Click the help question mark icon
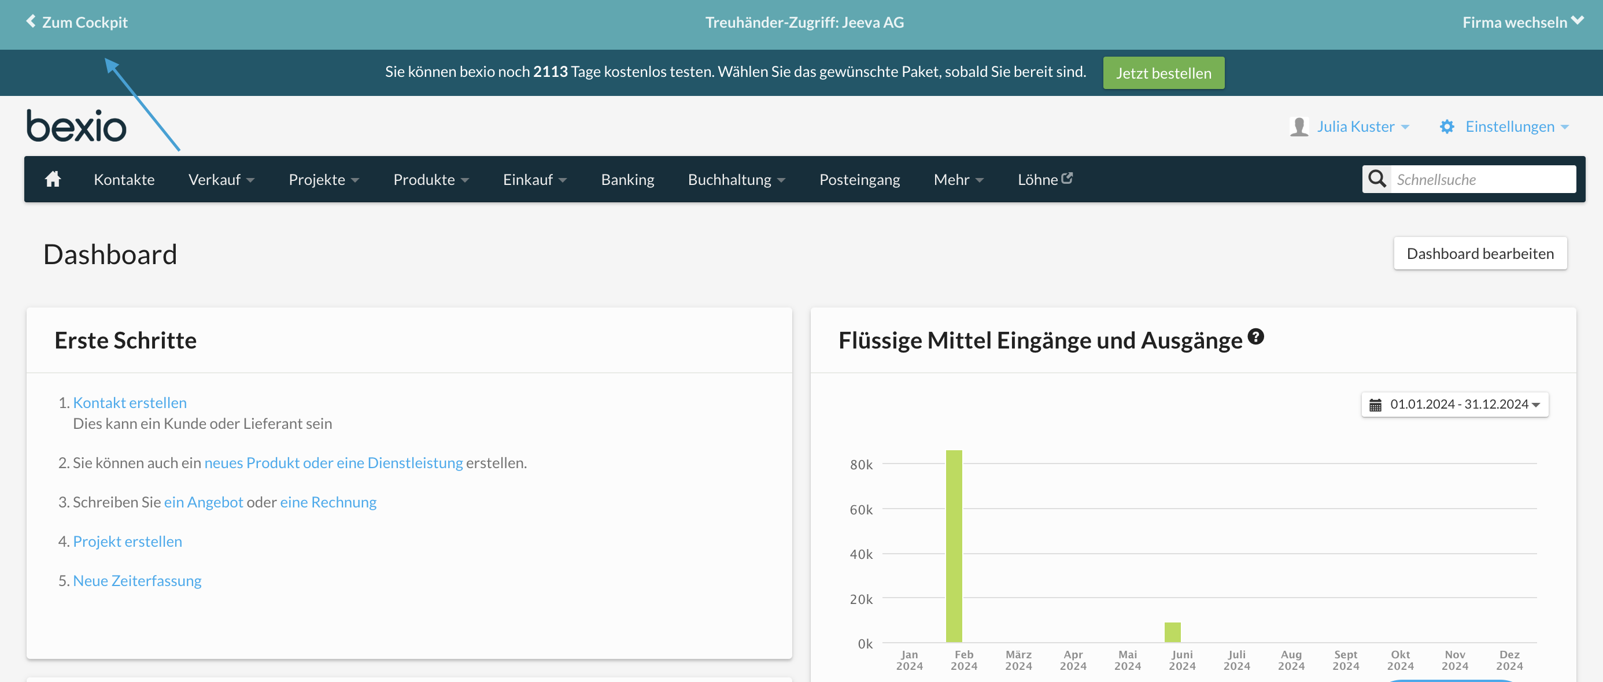Screen dimensions: 1603x682 pos(1256,337)
